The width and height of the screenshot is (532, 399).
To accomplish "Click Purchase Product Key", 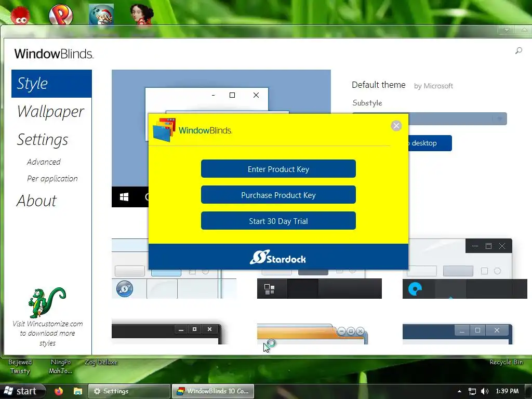I will (x=278, y=195).
